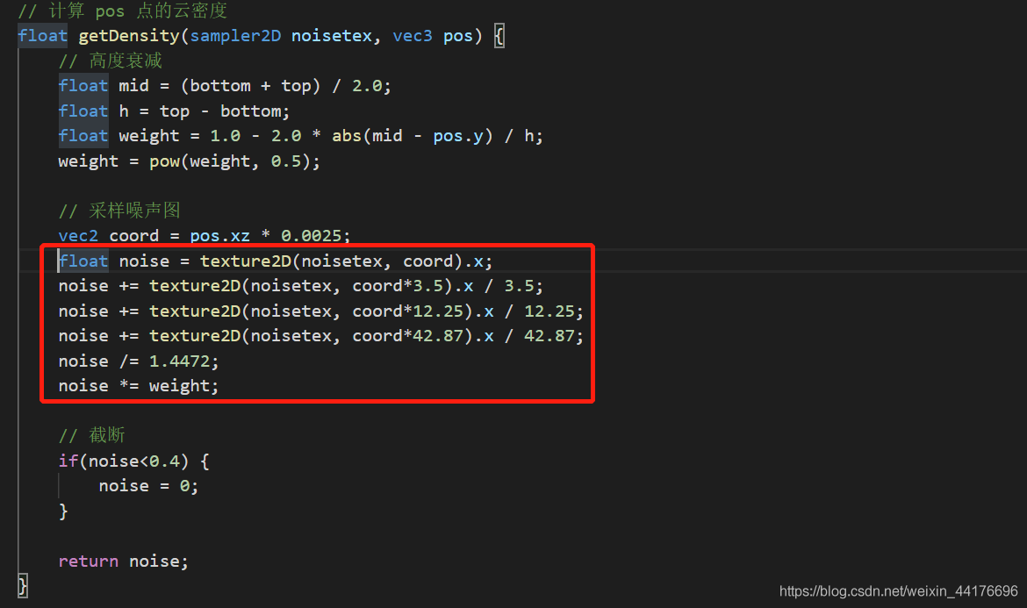Click the abs function call
This screenshot has width=1027, height=608.
tap(347, 136)
